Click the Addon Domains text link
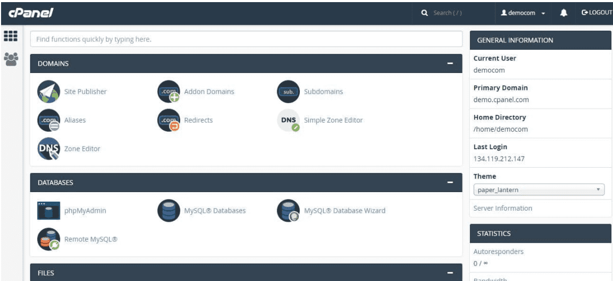 coord(209,92)
